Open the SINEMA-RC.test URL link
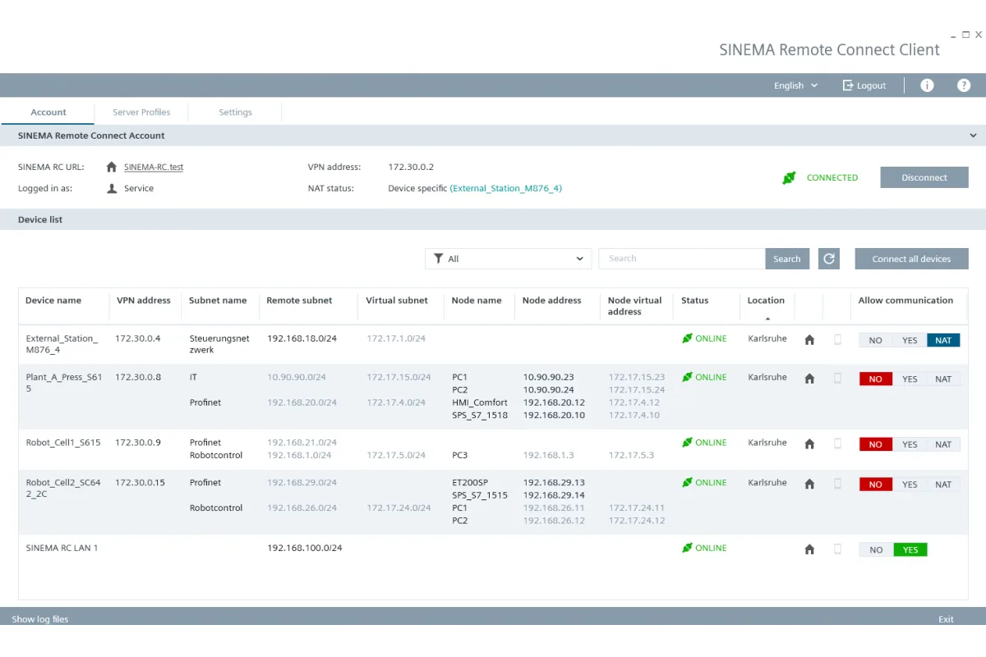This screenshot has height=657, width=986. [154, 167]
